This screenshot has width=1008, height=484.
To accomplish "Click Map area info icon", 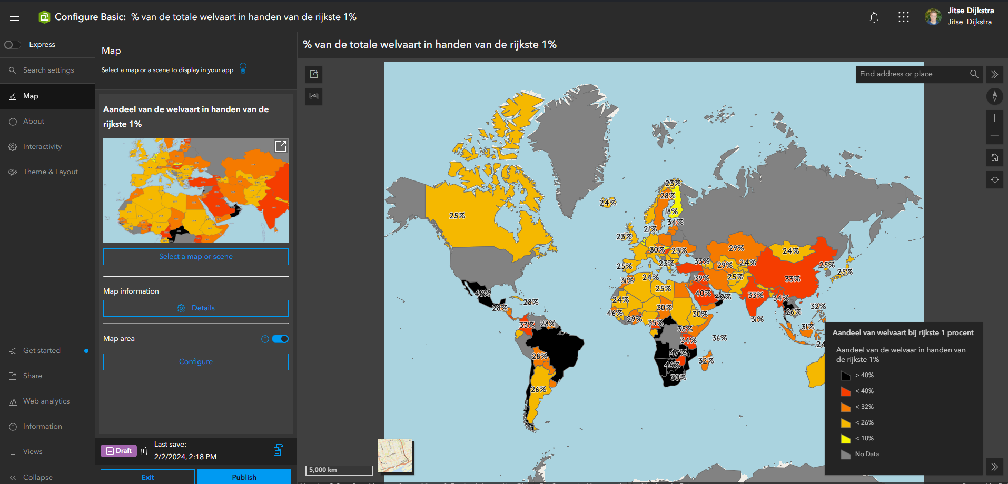I will 265,339.
